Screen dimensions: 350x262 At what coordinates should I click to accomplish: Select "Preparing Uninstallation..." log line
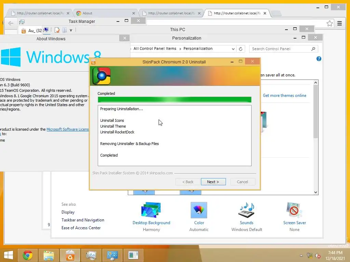pyautogui.click(x=121, y=109)
